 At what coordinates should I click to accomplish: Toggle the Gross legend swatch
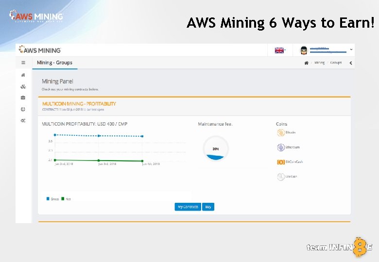[48, 199]
